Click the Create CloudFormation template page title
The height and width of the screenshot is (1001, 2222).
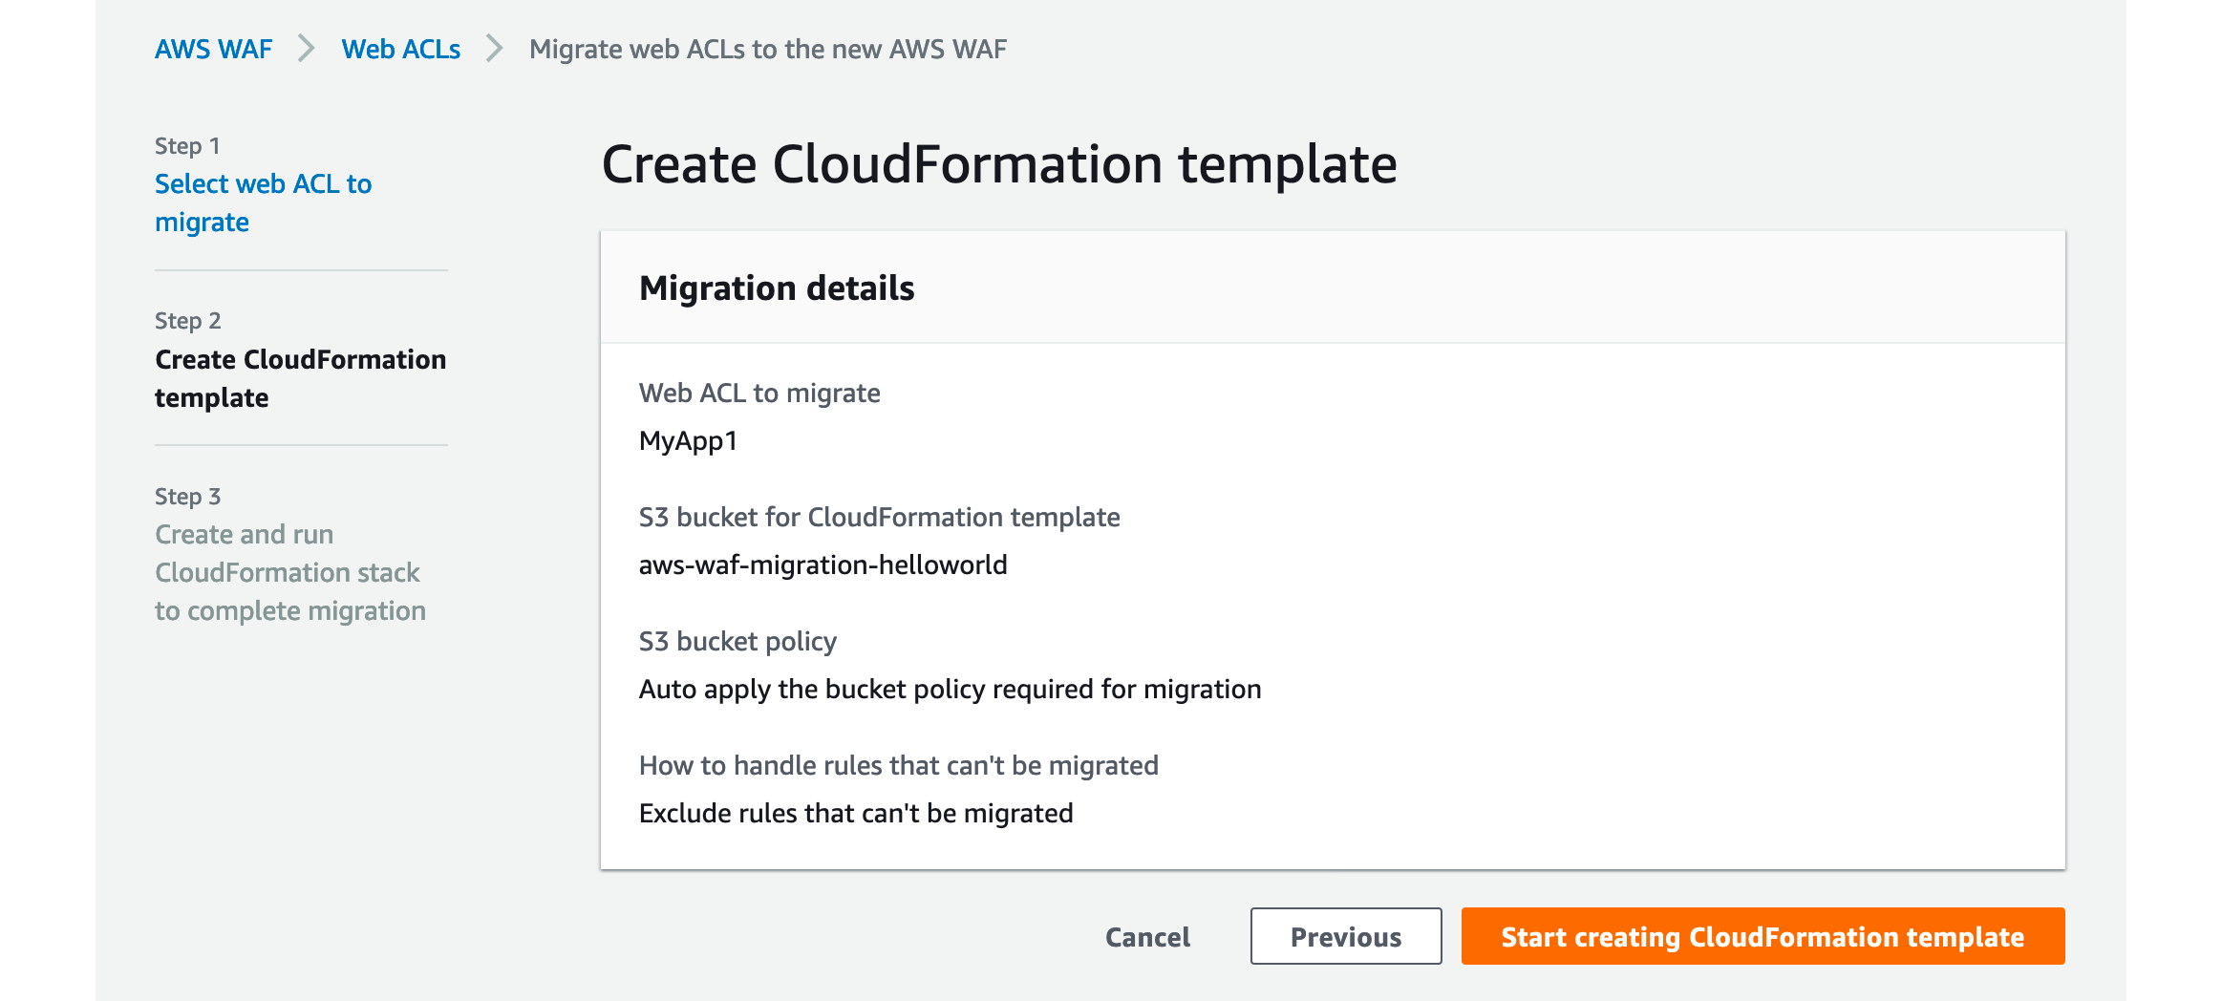click(x=999, y=163)
